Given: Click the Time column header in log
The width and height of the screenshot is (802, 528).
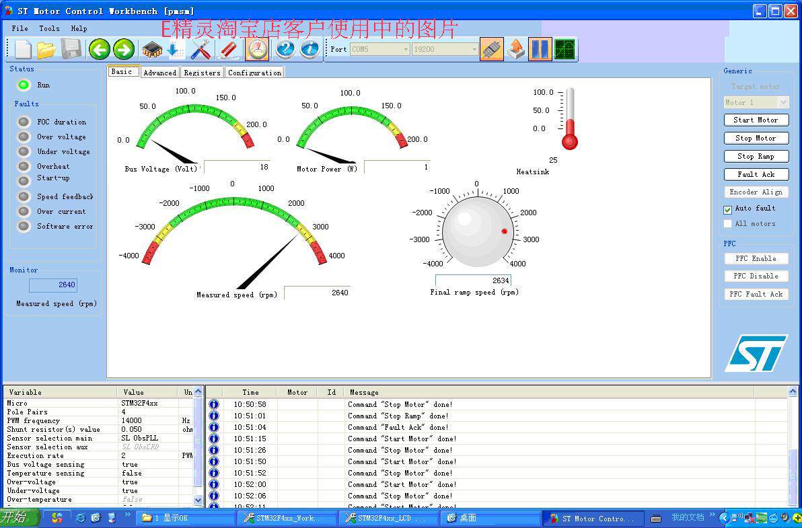Looking at the screenshot, I should 250,393.
